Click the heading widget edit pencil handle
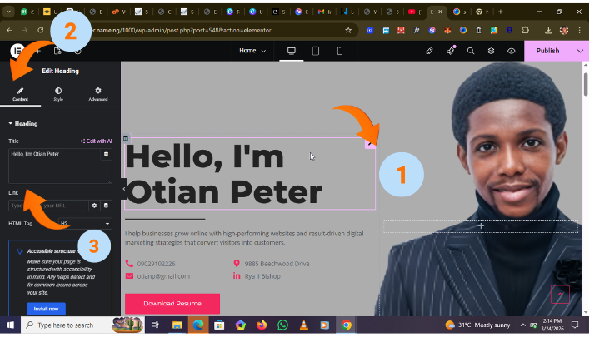 pyautogui.click(x=370, y=143)
